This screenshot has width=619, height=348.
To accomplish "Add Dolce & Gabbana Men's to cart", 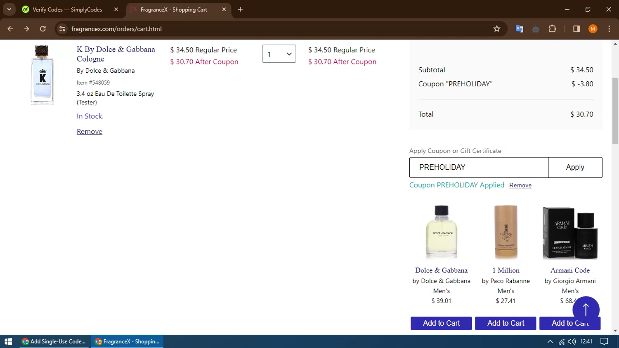I will pyautogui.click(x=441, y=323).
